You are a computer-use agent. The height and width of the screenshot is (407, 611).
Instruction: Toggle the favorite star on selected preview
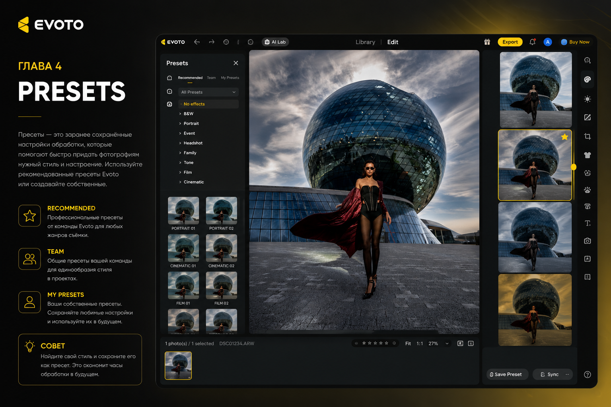coord(564,137)
